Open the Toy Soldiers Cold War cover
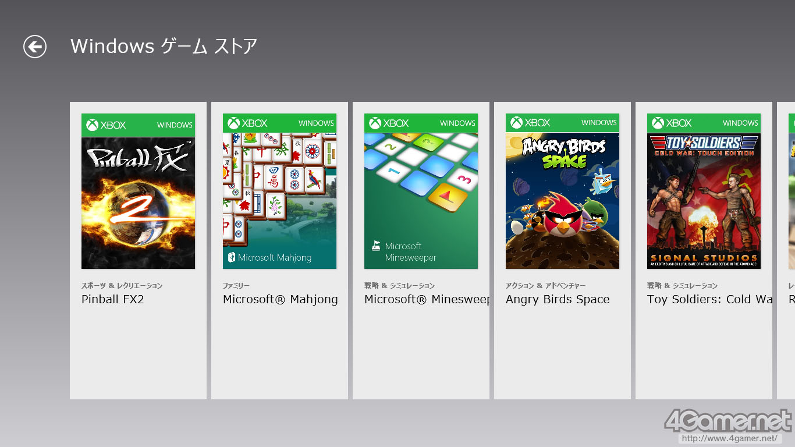The width and height of the screenshot is (795, 447). tap(704, 191)
